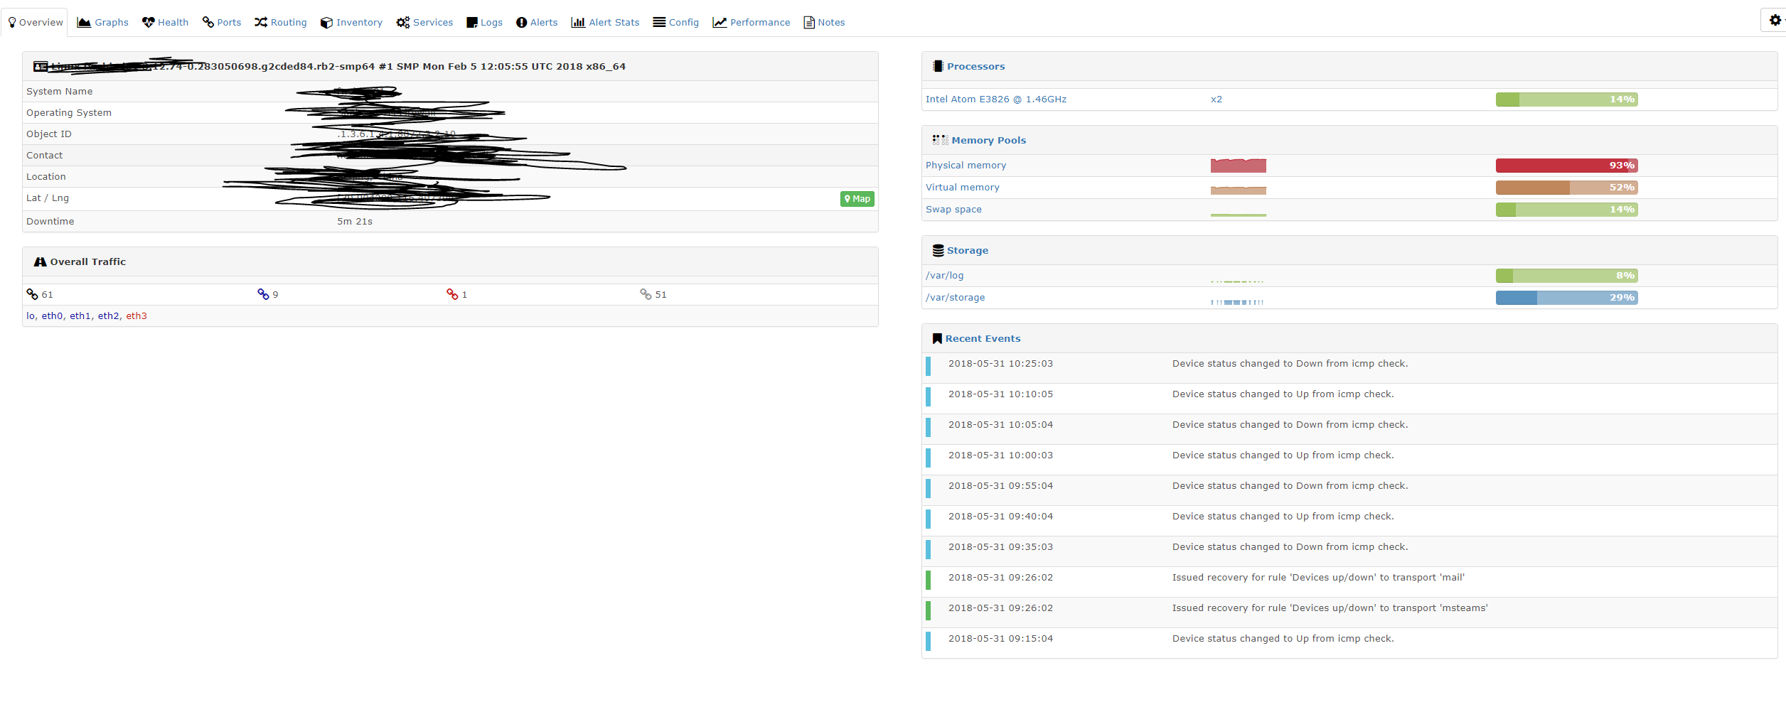Open the Routing tab
This screenshot has width=1786, height=712.
coord(281,23)
